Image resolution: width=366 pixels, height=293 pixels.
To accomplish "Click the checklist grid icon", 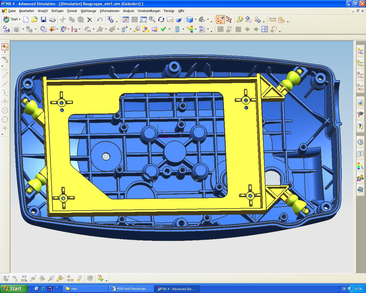I will 265,29.
